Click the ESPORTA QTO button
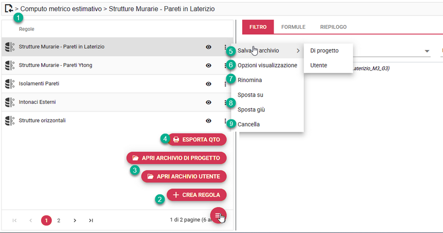 point(197,139)
